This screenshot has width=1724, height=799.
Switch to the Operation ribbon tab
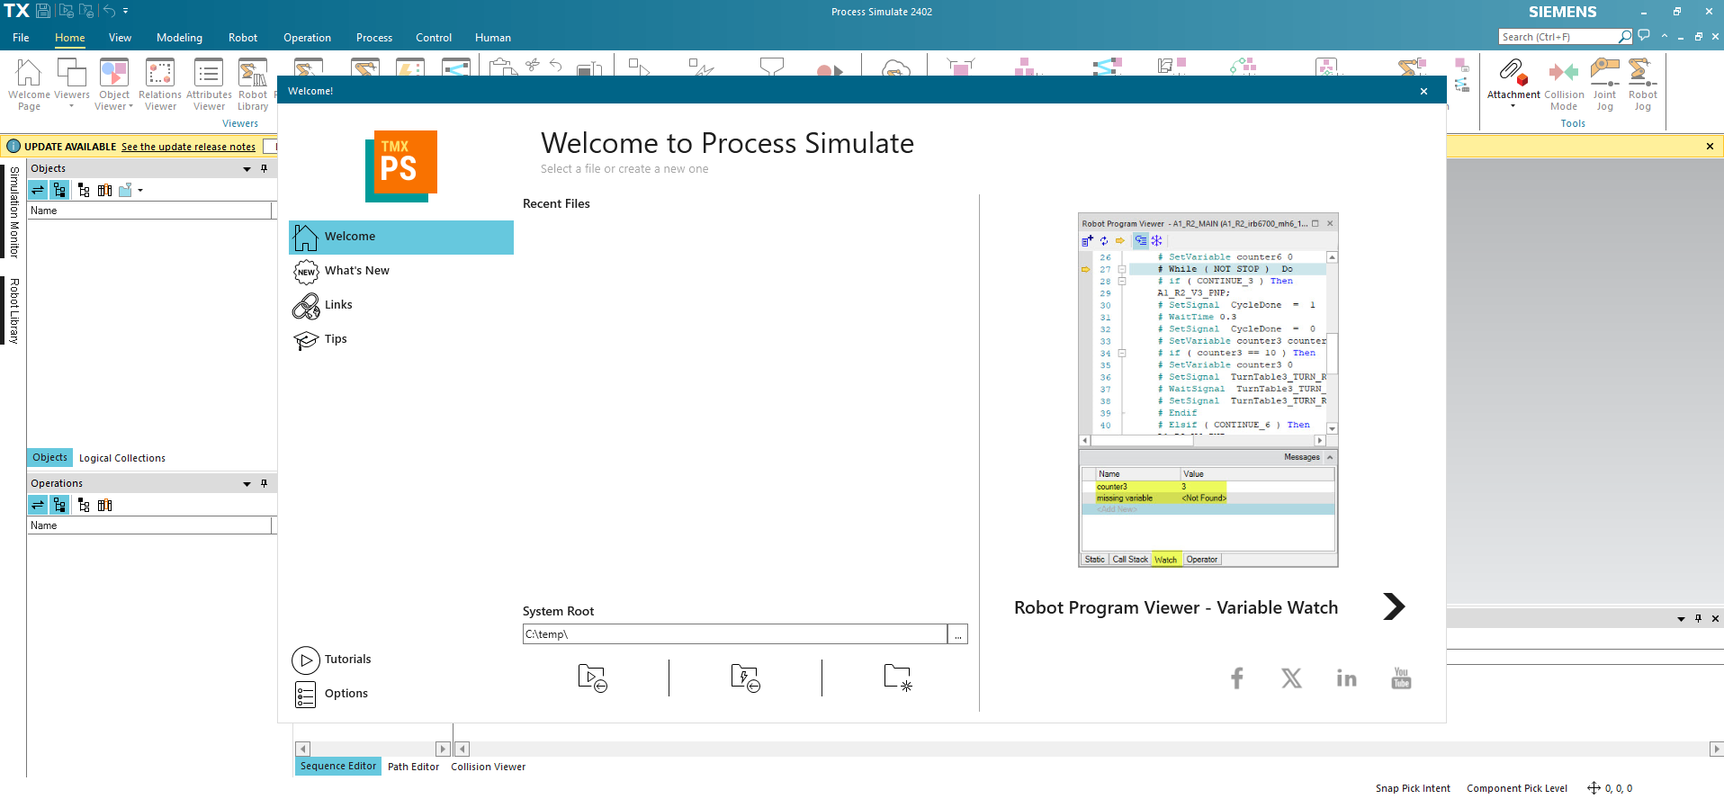[307, 38]
